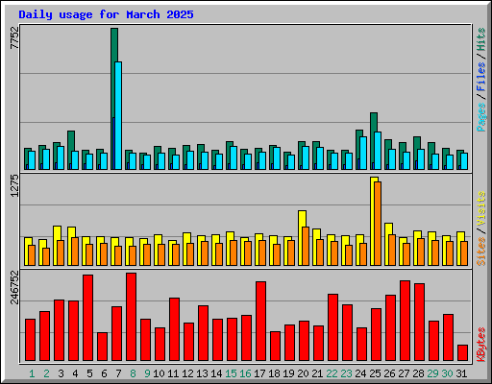This screenshot has height=384, width=492.
Task: Select day label 17 on the x-axis
Action: [x=259, y=373]
